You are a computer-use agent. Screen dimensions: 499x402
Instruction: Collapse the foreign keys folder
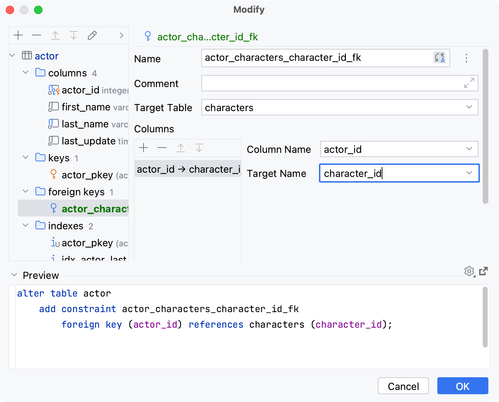(x=26, y=191)
